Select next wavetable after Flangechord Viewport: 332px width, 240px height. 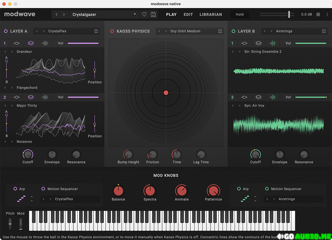tap(12, 88)
